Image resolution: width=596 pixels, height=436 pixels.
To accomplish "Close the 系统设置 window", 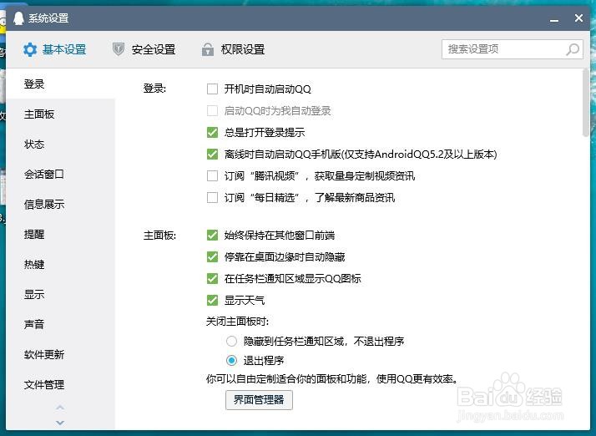I will (x=579, y=18).
